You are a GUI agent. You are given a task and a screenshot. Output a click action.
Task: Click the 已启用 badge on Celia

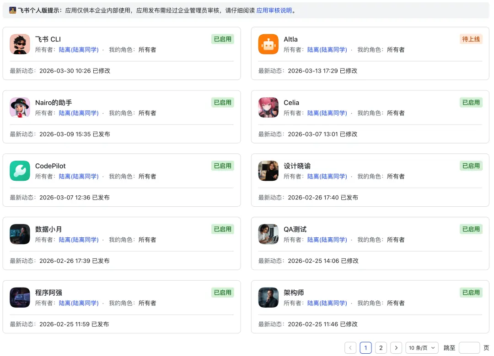coord(471,103)
